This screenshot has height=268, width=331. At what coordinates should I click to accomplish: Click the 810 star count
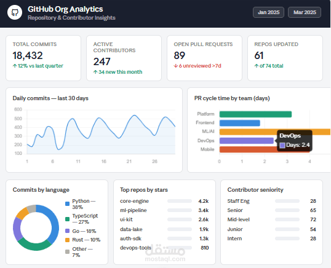[x=205, y=248]
